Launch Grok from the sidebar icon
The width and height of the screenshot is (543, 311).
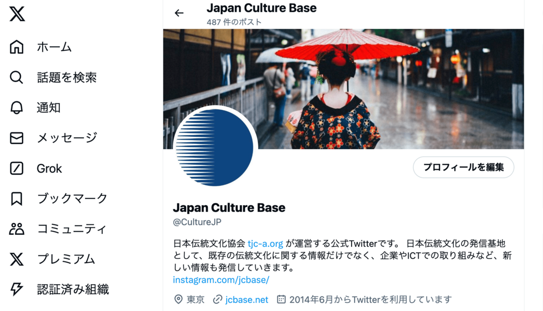coord(17,168)
